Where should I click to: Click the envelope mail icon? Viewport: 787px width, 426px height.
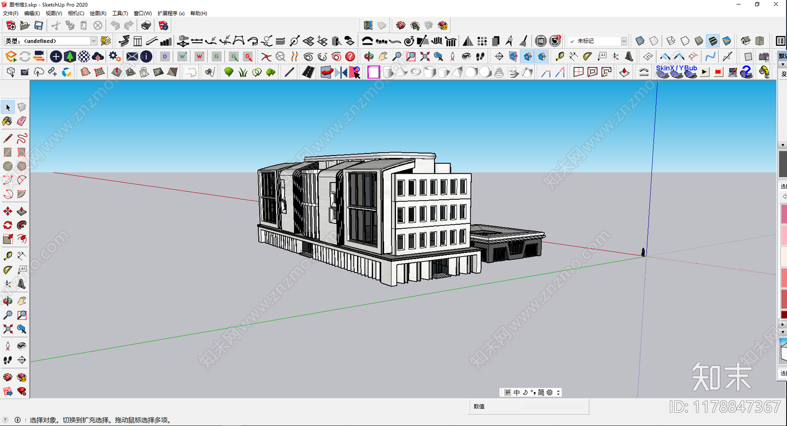[132, 57]
